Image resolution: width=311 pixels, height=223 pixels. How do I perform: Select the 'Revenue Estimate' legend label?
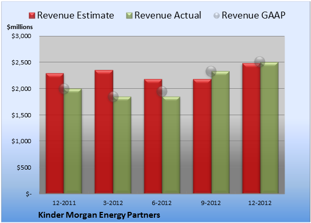pyautogui.click(x=76, y=15)
